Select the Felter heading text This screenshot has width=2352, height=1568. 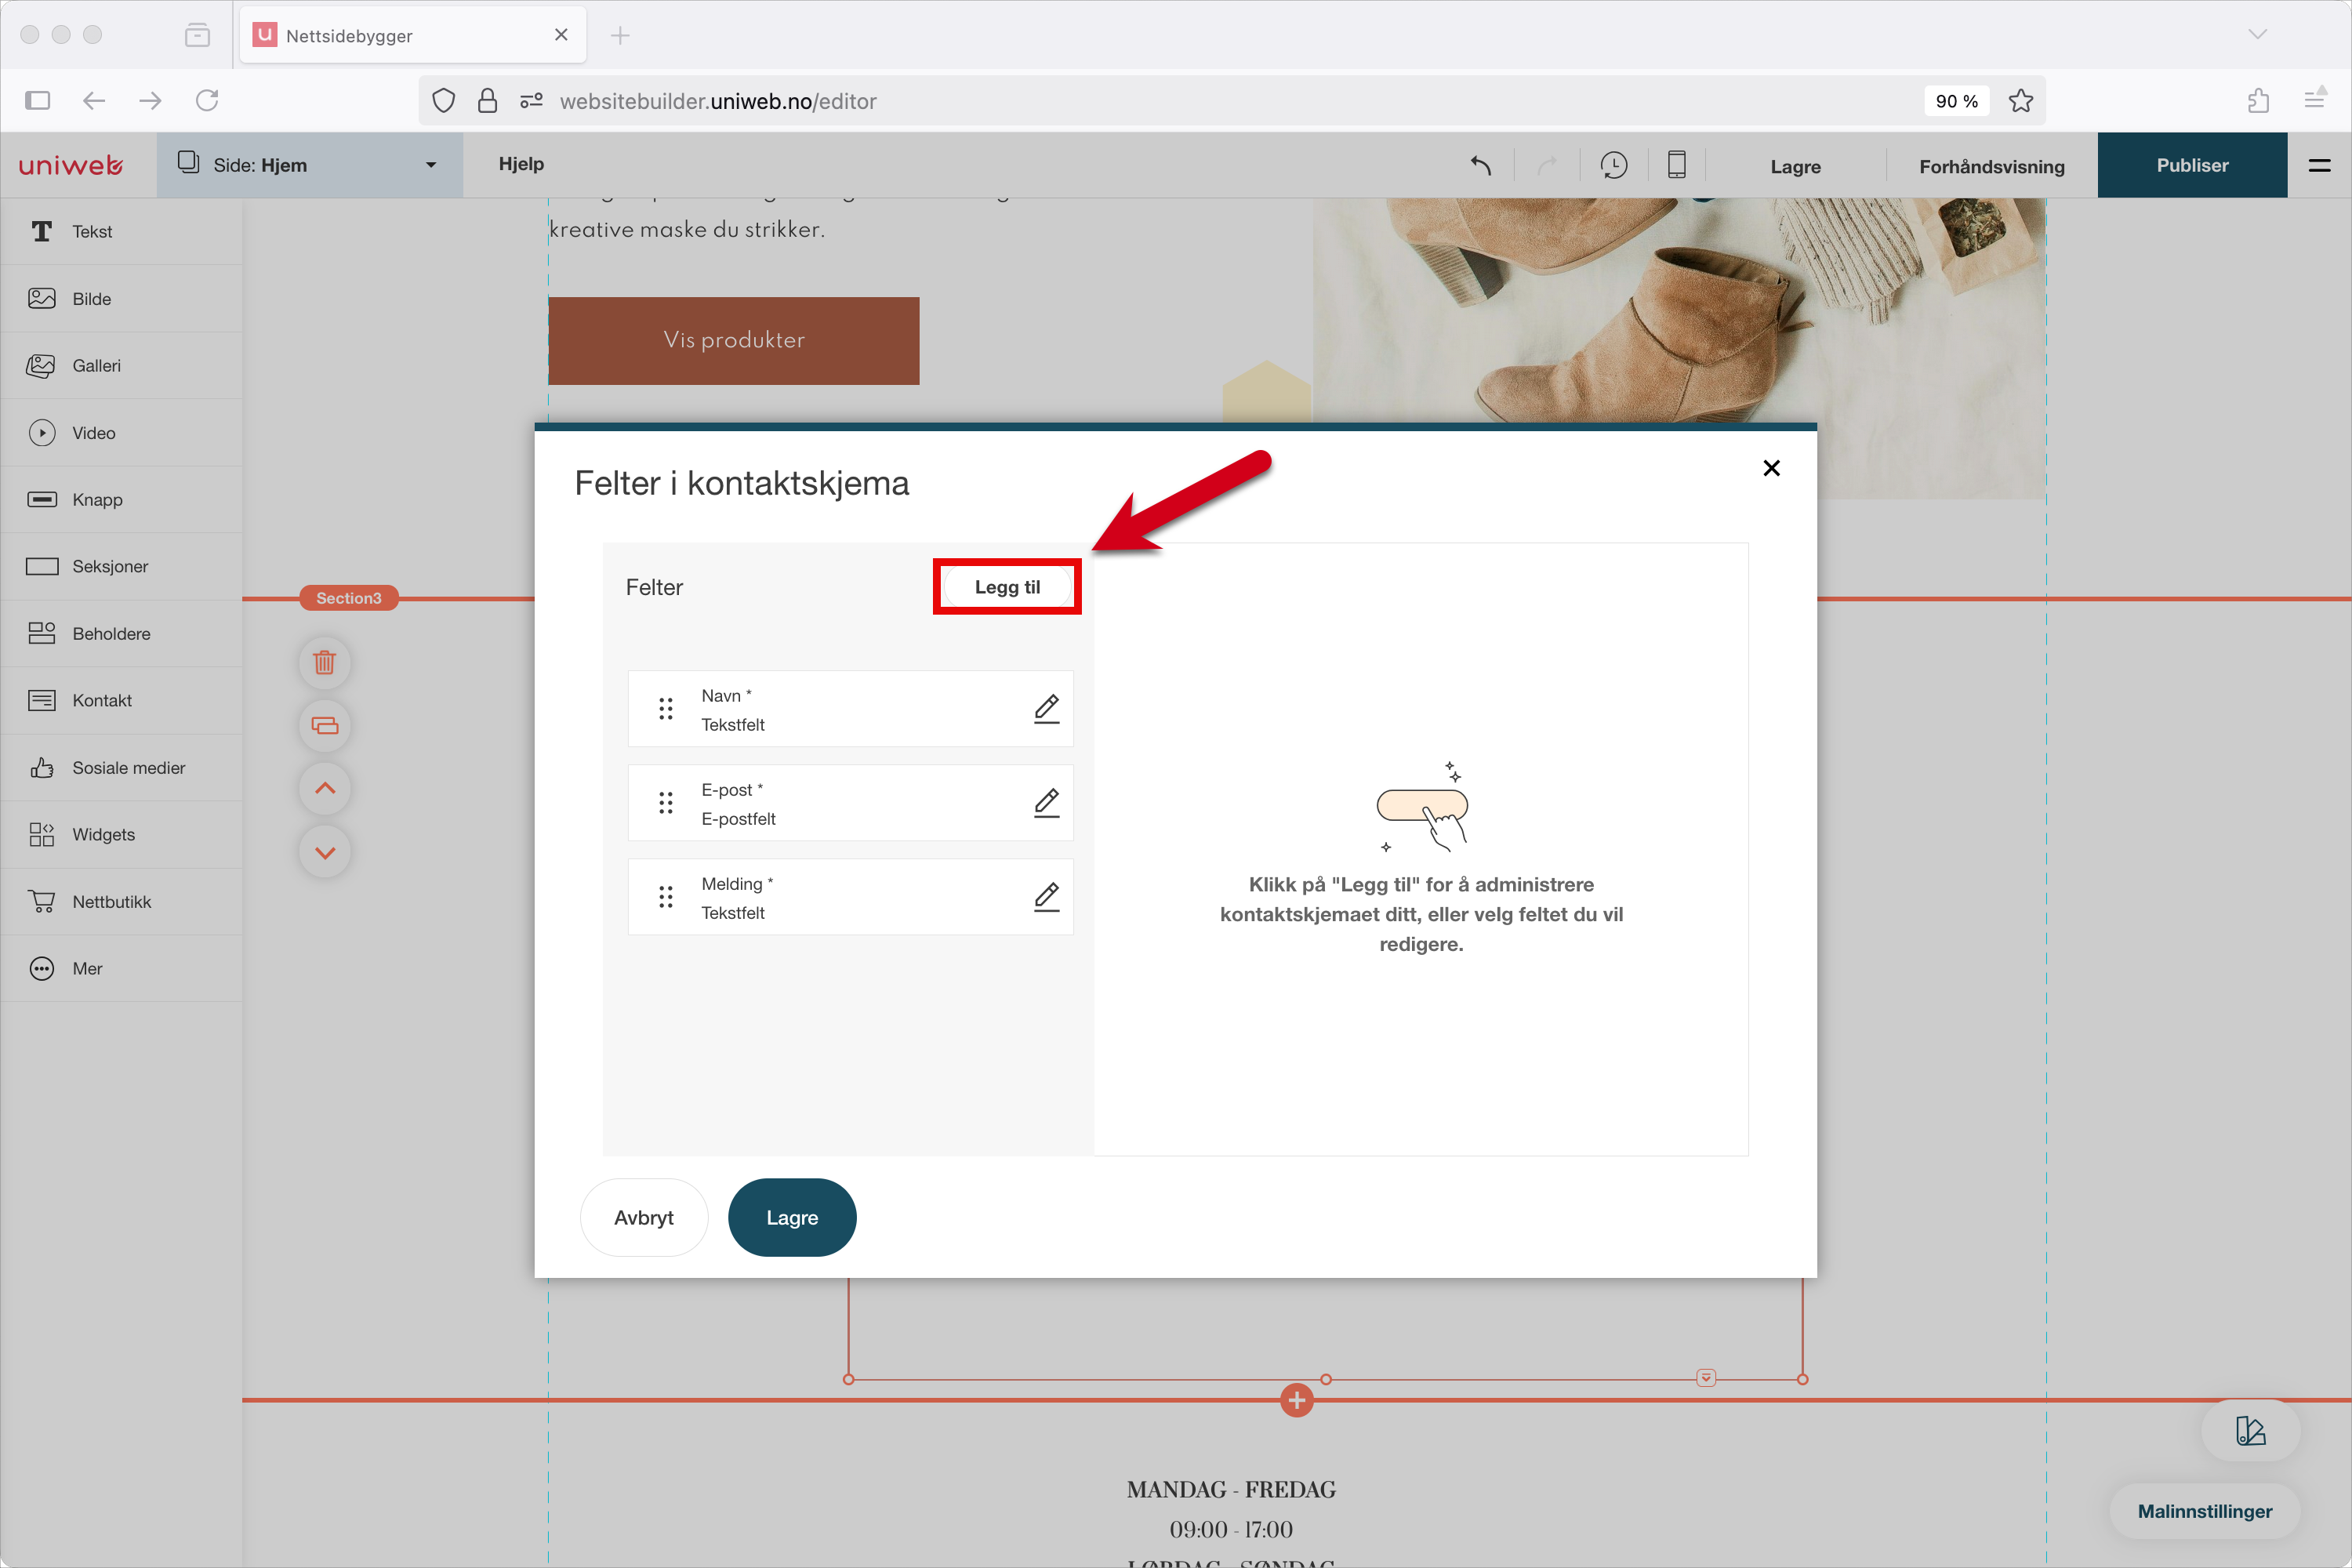click(x=654, y=587)
